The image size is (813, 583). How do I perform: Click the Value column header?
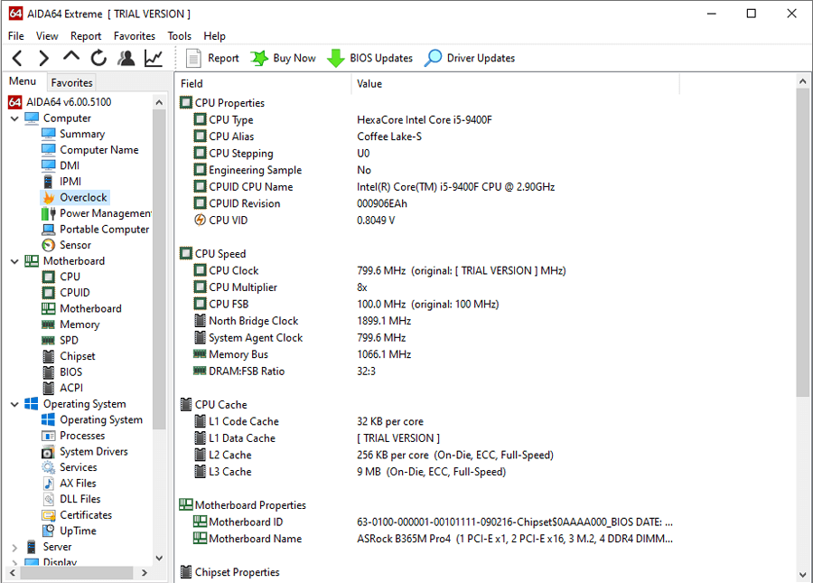coord(369,84)
